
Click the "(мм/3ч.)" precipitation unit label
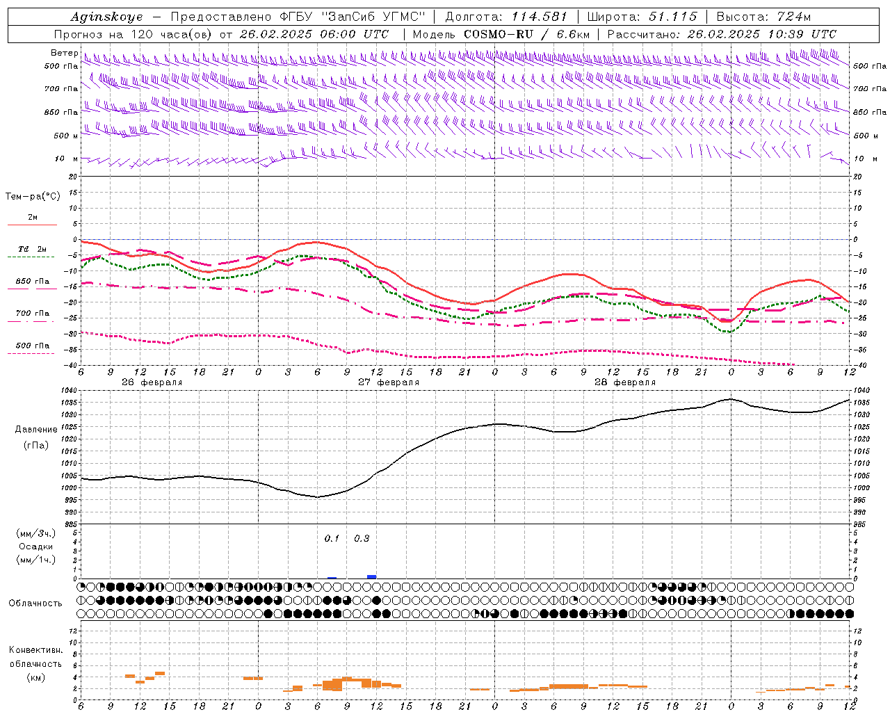coord(36,534)
